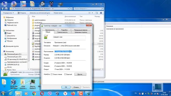171x96 pixels.
Task: Open Google Chrome from the taskbar
Action: 34,94
